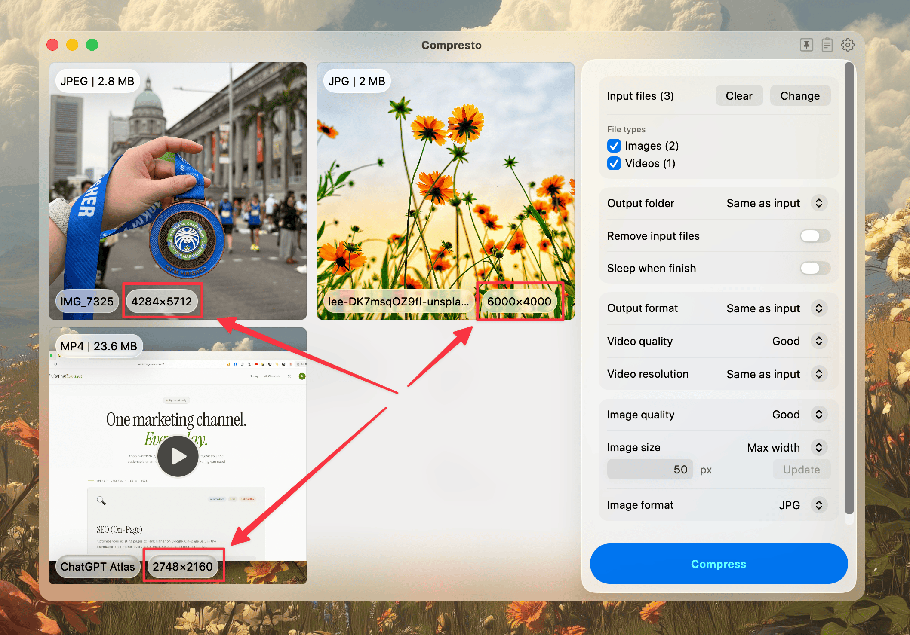
Task: Expand the Image quality dropdown
Action: 818,415
